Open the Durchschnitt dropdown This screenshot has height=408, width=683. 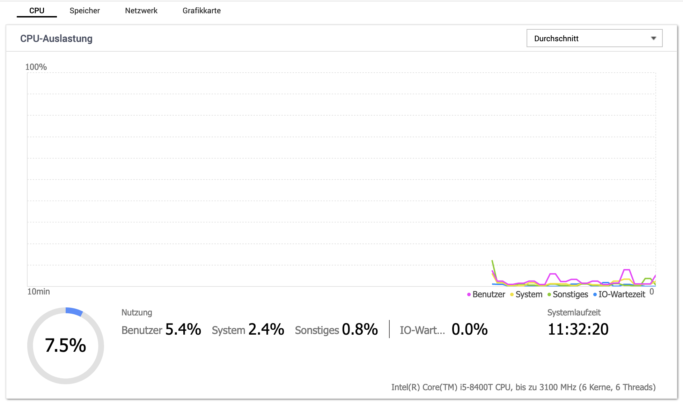tap(594, 38)
